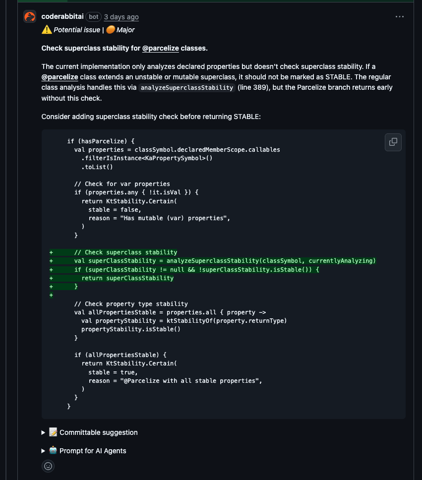This screenshot has width=422, height=480.
Task: Open the comment's three-dot options menu
Action: 400,17
